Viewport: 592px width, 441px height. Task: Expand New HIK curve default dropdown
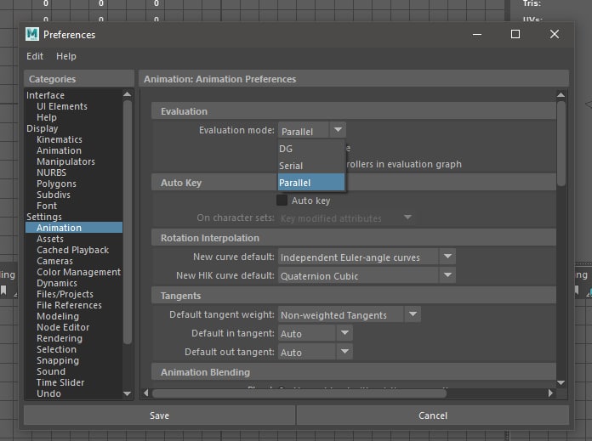coord(447,275)
